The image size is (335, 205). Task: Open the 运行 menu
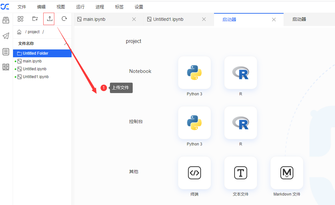click(80, 7)
